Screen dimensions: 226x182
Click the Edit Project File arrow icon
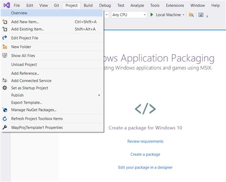5,38
